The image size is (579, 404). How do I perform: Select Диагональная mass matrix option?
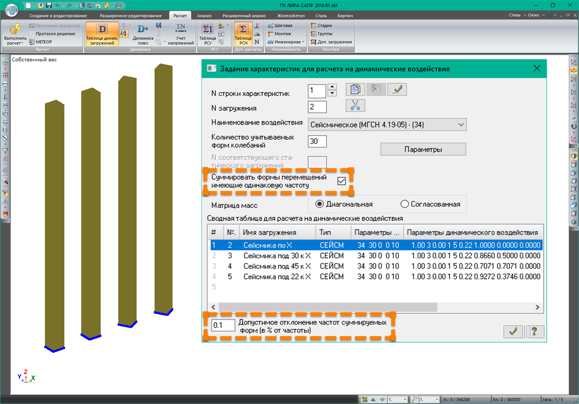click(319, 204)
